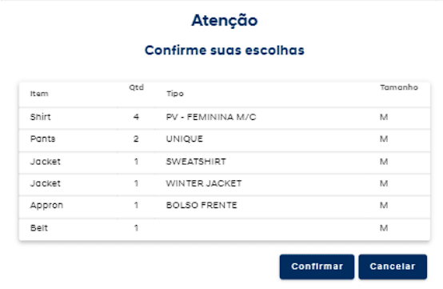Click PV - FEMININA M/C cell
Image resolution: width=443 pixels, height=289 pixels.
click(x=211, y=117)
